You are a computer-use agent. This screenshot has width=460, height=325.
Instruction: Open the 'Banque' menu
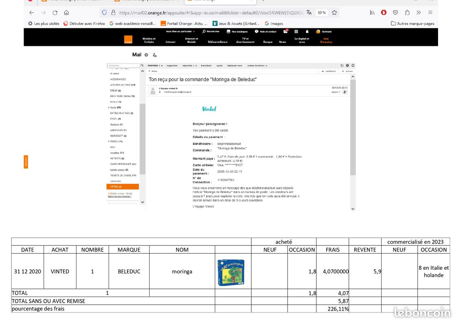(268, 42)
